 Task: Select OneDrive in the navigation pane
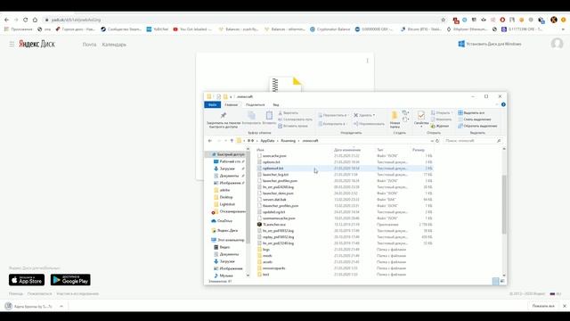pos(222,221)
